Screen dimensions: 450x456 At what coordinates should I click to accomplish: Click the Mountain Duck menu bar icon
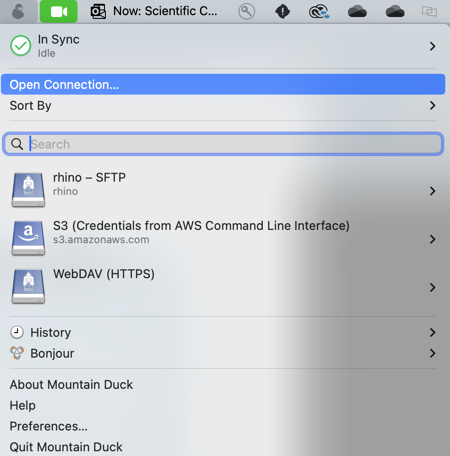click(18, 11)
